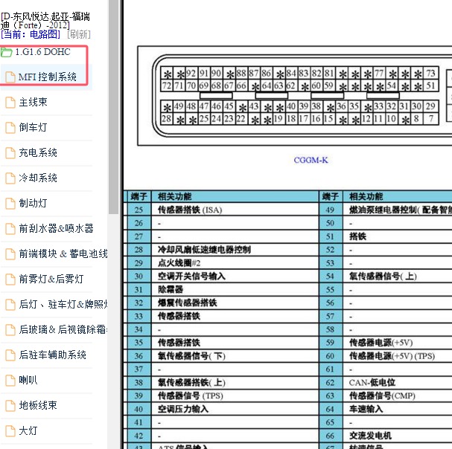This screenshot has height=449, width=452.
Task: Click the 交流发电机 cell
Action: click(398, 436)
